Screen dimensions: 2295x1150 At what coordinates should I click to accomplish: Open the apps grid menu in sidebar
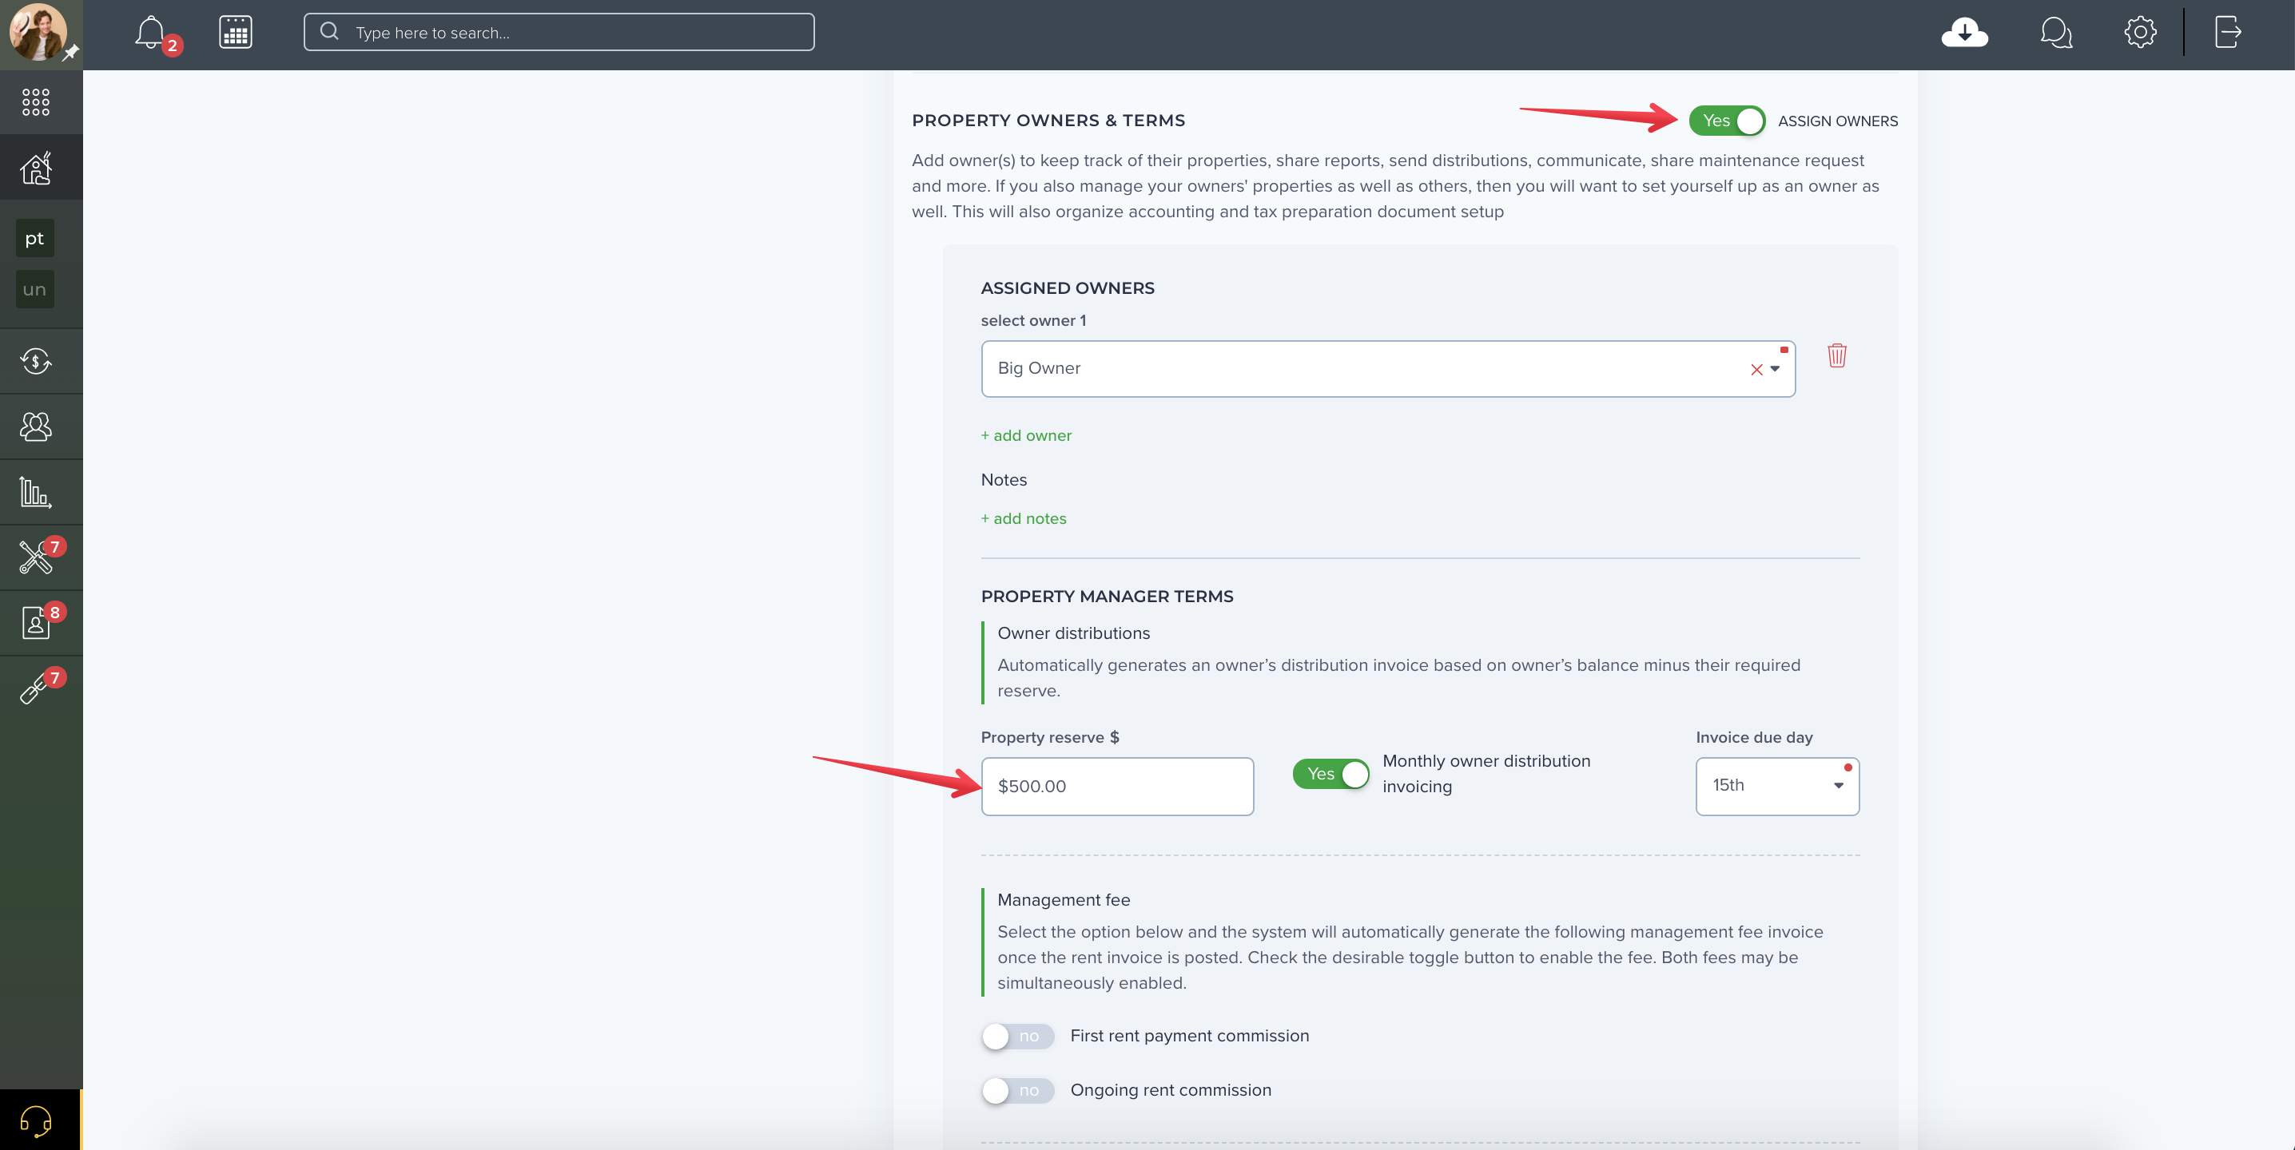click(36, 102)
